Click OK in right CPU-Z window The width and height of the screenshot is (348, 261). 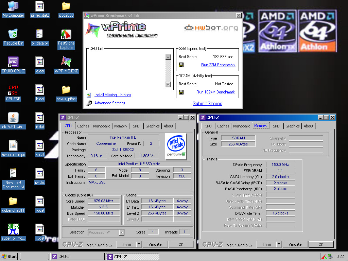[321, 244]
